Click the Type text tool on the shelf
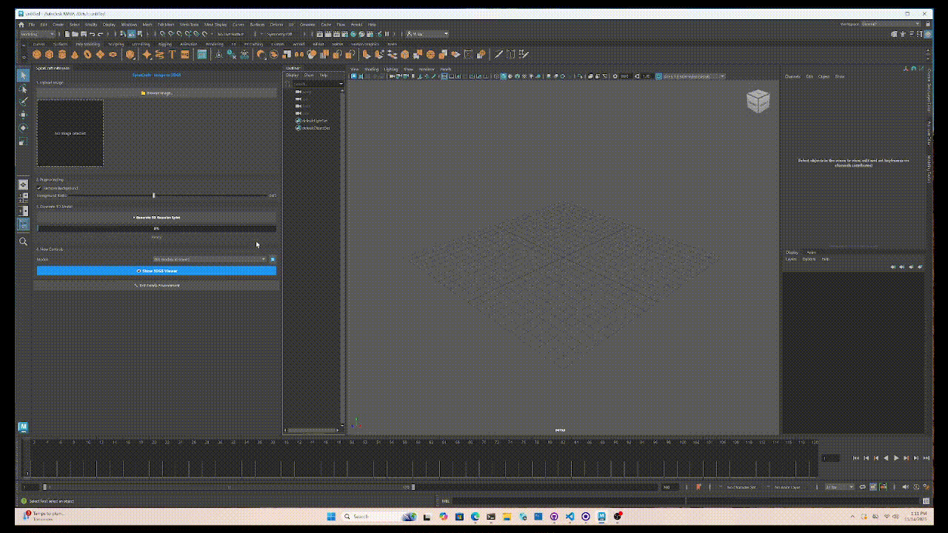948x533 pixels. (x=172, y=54)
